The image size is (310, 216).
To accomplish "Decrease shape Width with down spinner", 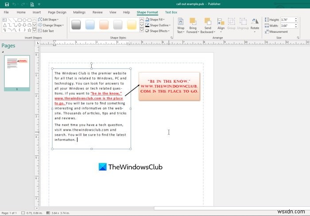I will pyautogui.click(x=296, y=27).
